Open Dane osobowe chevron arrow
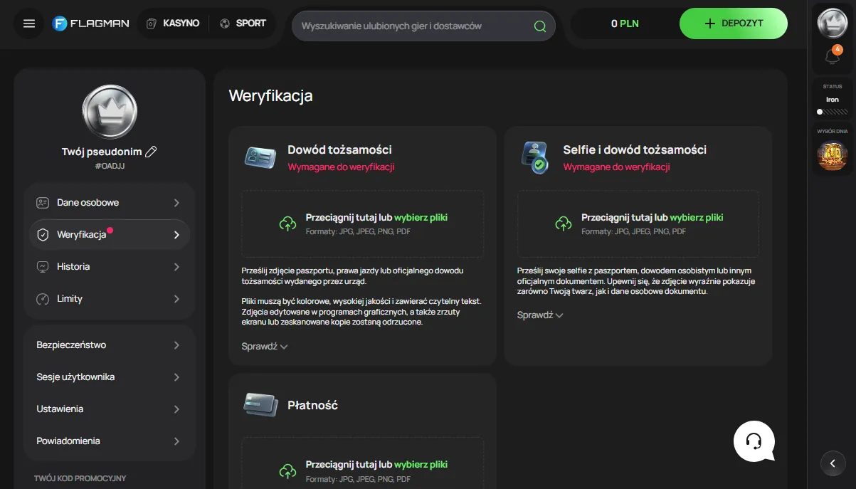 (x=176, y=203)
